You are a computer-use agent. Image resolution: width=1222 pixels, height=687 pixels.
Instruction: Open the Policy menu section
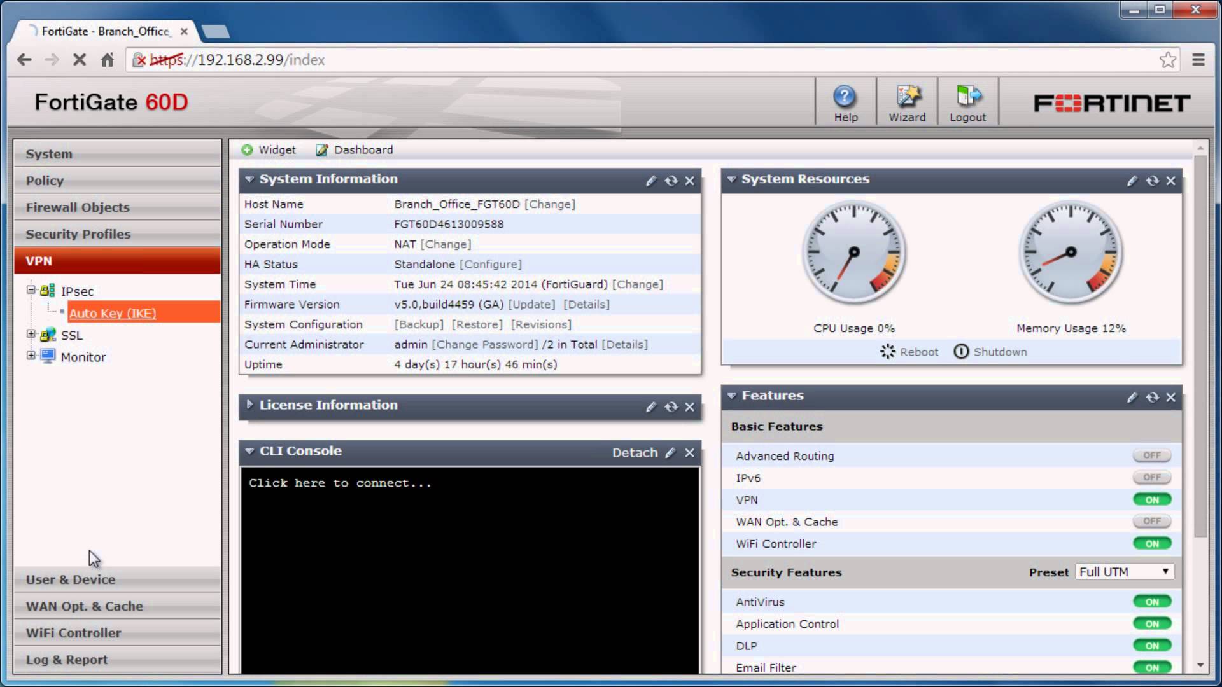pos(117,181)
